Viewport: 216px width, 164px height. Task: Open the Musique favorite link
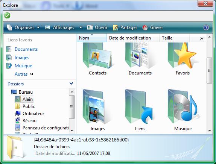tap(23, 66)
